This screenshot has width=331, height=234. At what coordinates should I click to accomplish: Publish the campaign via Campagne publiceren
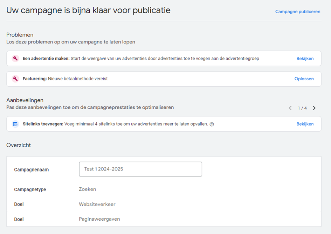click(297, 12)
